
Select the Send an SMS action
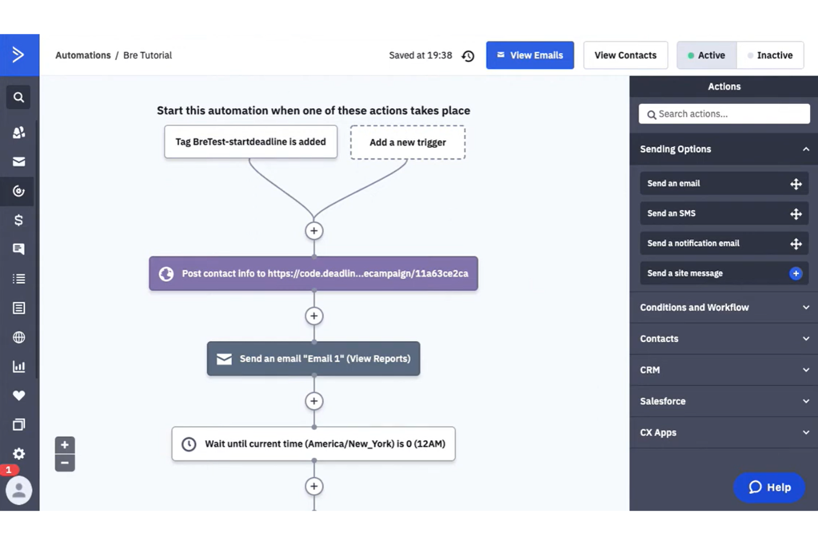[x=724, y=213]
